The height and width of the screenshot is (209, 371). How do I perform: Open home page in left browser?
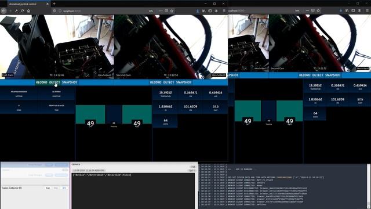coord(28,11)
